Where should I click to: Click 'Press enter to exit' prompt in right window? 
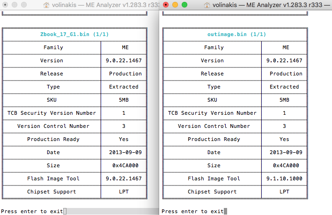192,211
